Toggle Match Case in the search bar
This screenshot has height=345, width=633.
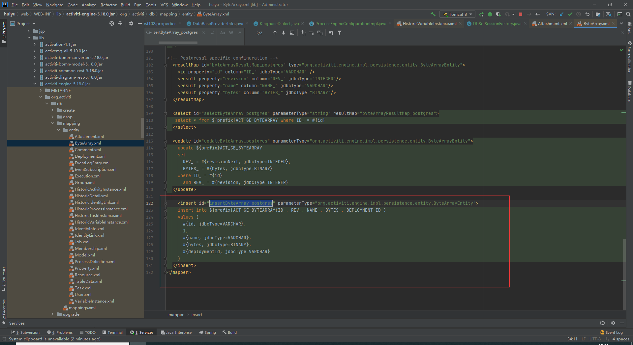pos(223,33)
